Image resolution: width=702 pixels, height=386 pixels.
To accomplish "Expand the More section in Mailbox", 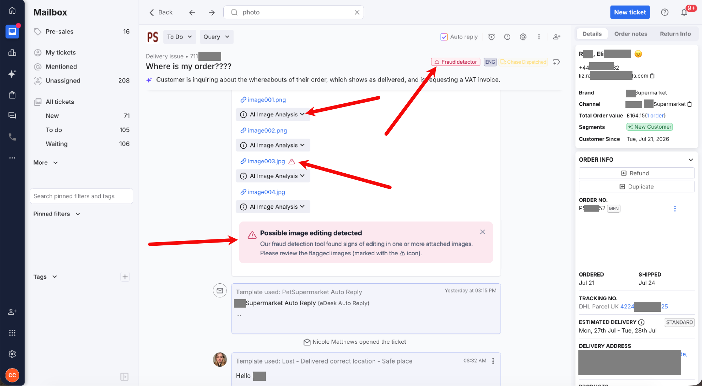I will (46, 163).
